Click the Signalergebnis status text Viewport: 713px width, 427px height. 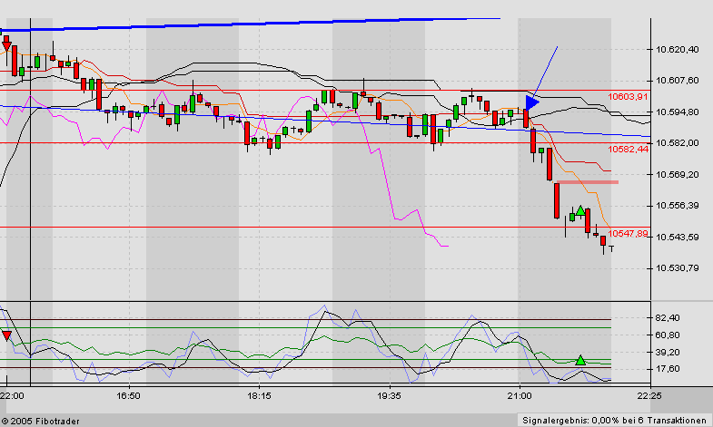[614, 421]
